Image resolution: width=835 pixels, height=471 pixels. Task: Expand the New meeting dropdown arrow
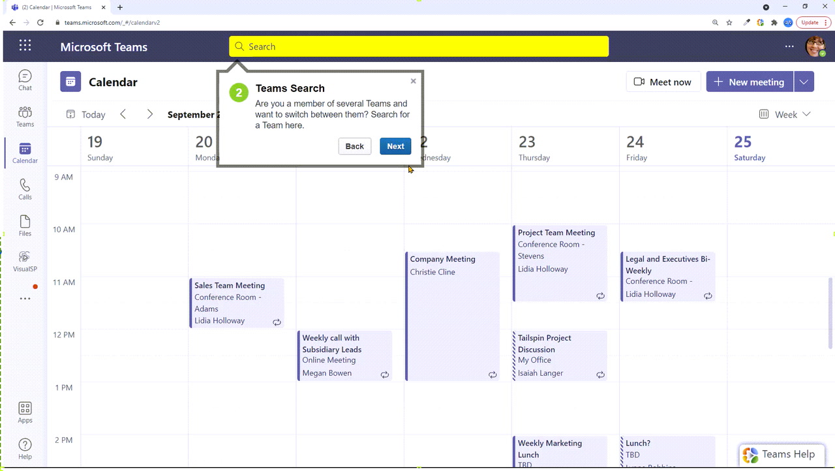click(x=804, y=82)
